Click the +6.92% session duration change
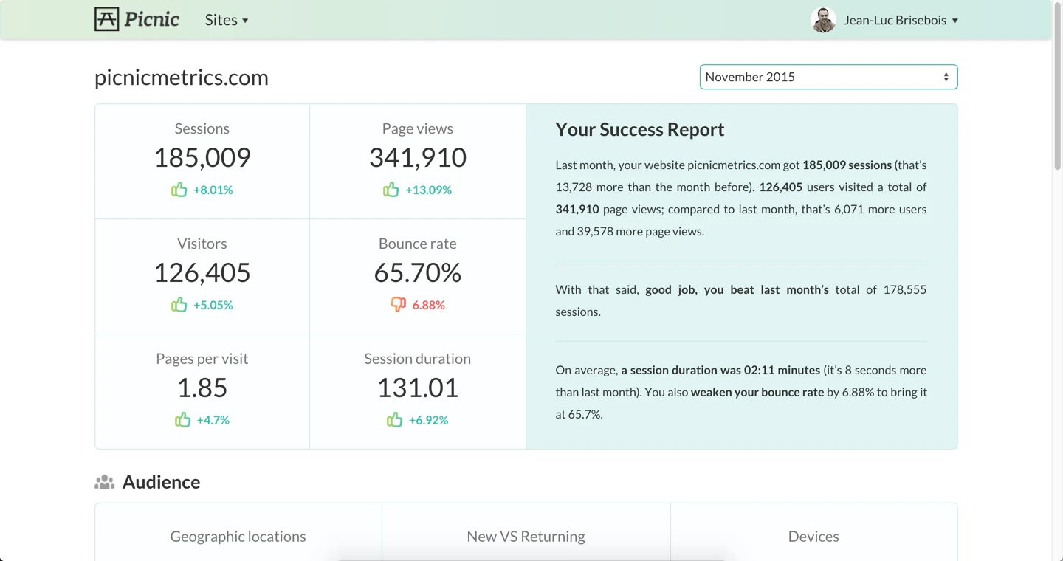The width and height of the screenshot is (1063, 561). point(429,420)
